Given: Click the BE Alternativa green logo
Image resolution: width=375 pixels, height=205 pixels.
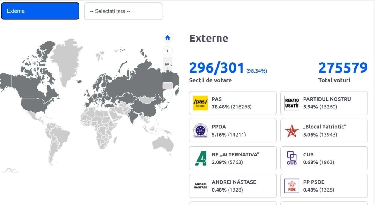Looking at the screenshot, I should coord(200,158).
